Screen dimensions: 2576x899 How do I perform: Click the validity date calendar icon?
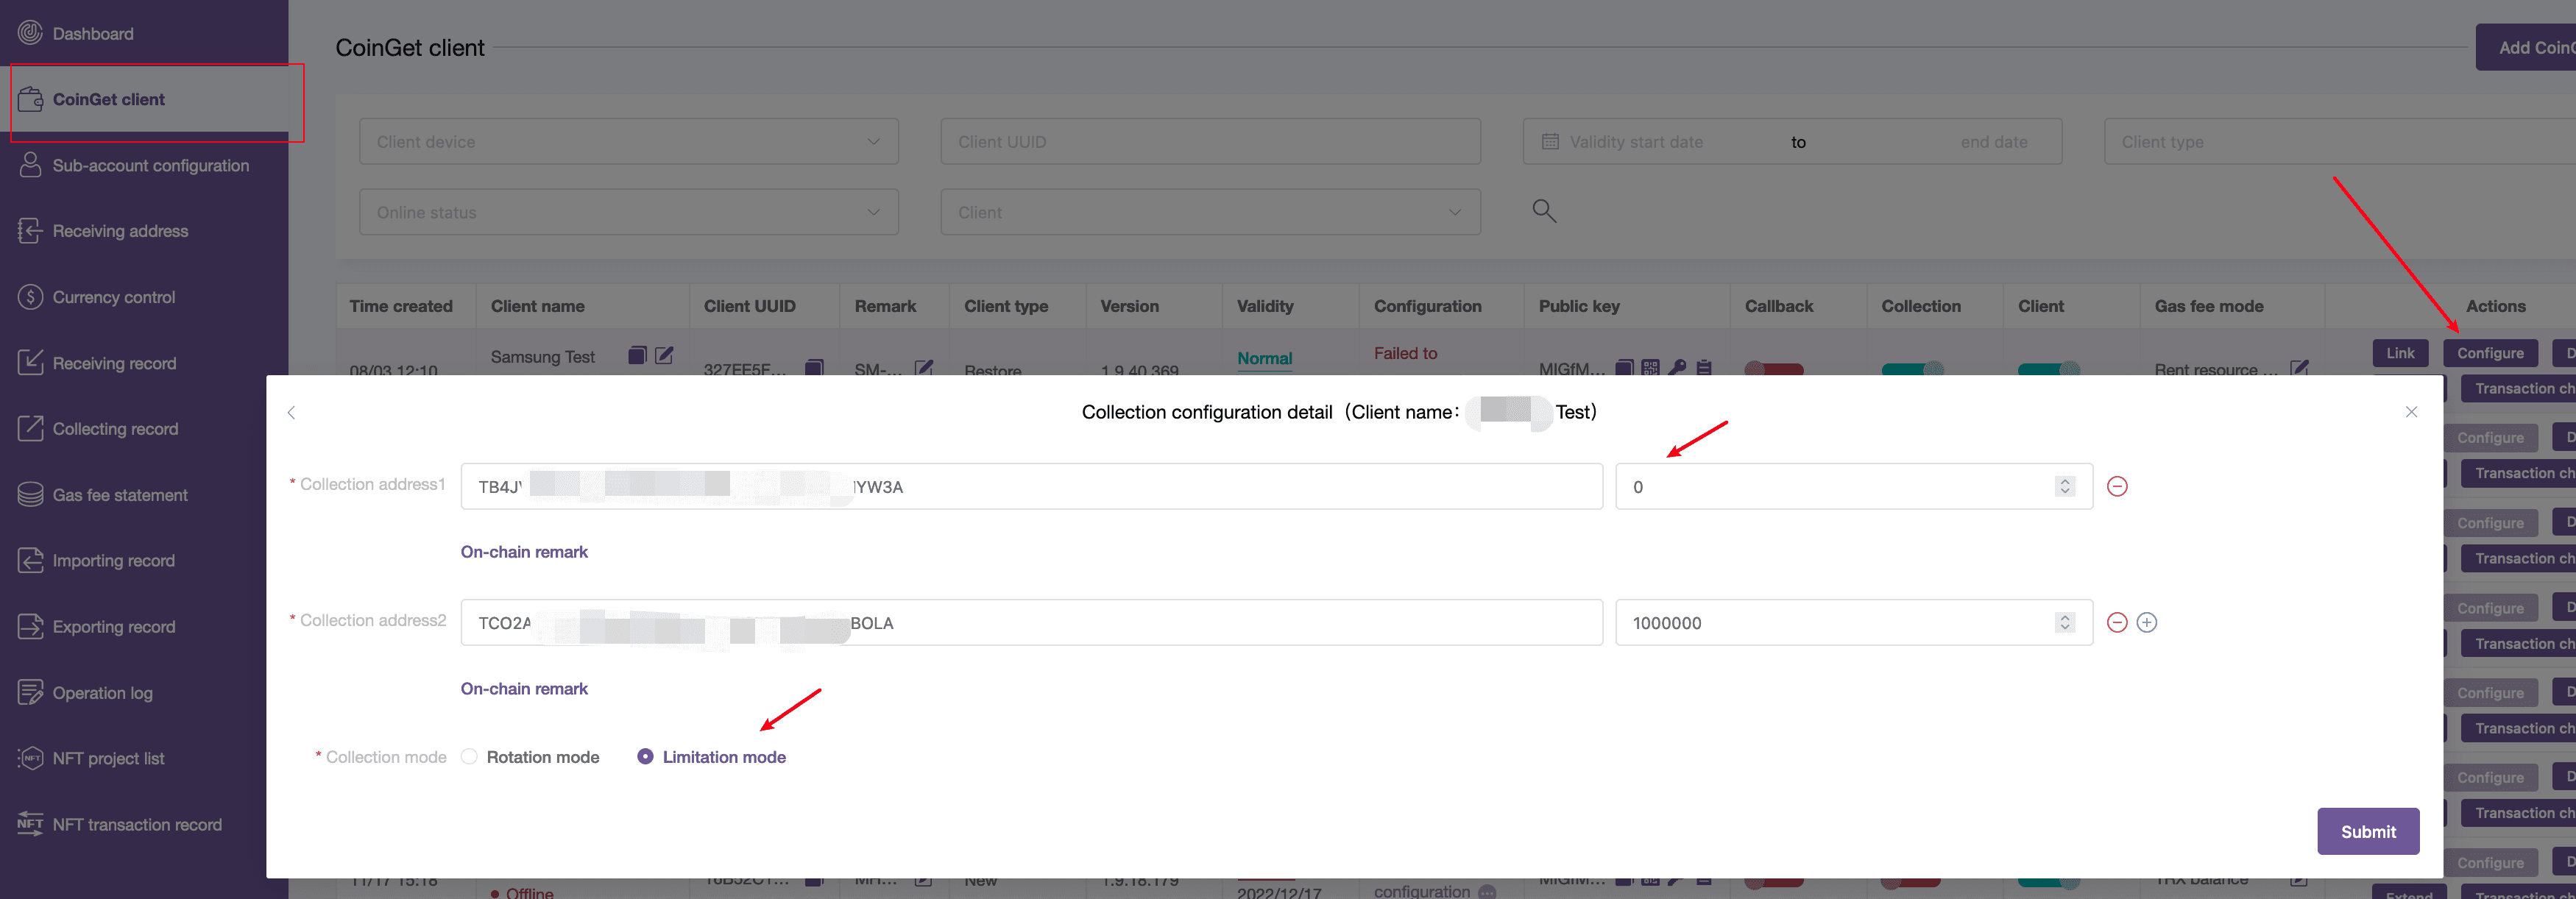coord(1550,142)
